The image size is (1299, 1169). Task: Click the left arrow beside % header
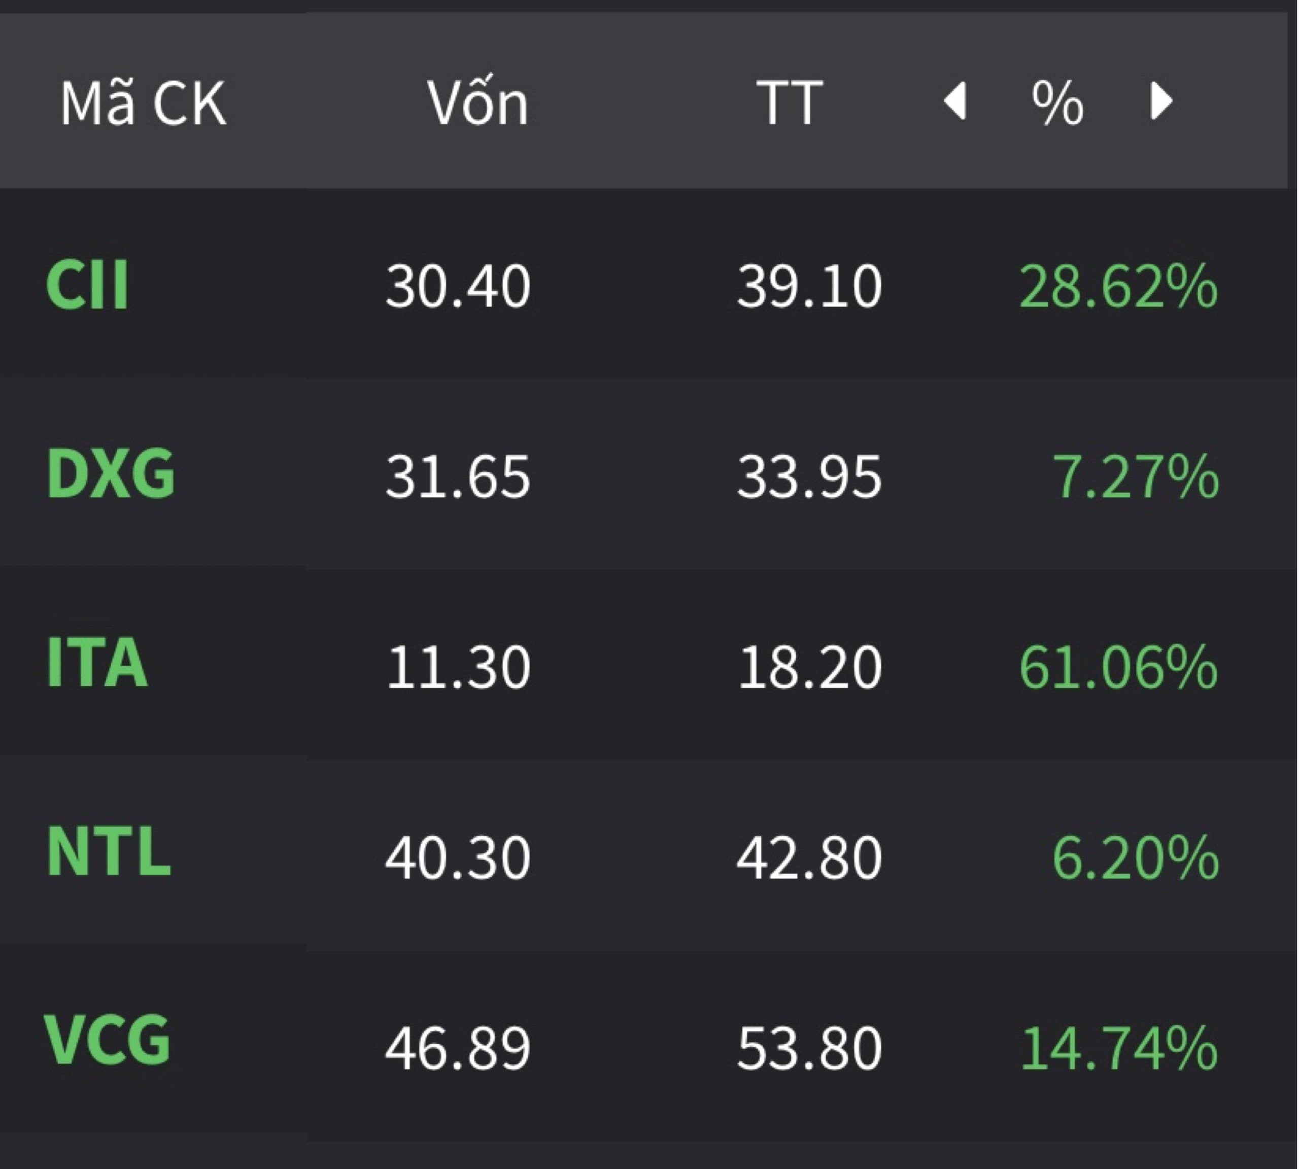[x=955, y=101]
